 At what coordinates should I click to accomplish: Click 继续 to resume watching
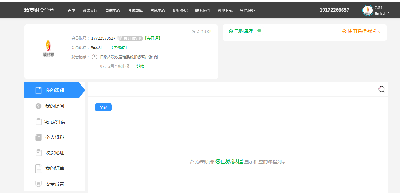(140, 66)
